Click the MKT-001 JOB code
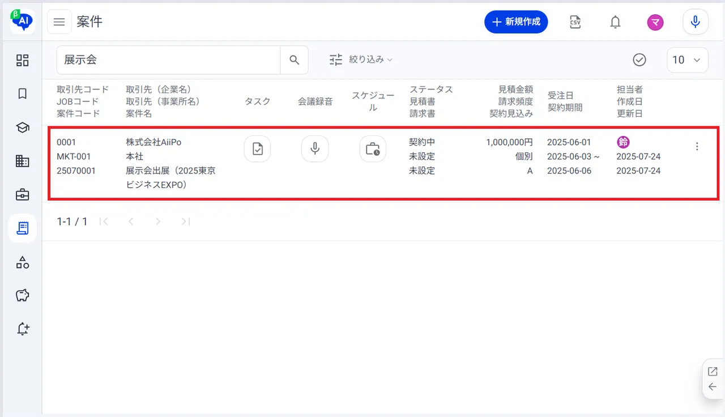 (74, 156)
